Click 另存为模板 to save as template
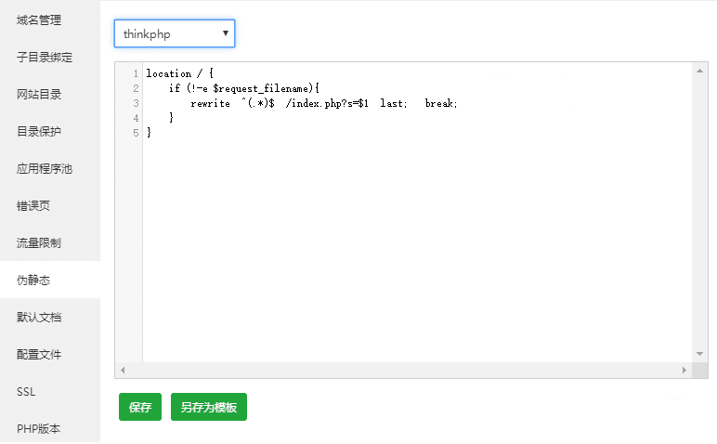The width and height of the screenshot is (717, 444). tap(209, 407)
